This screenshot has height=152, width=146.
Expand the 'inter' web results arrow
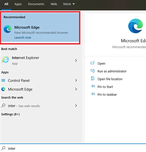(x=76, y=106)
